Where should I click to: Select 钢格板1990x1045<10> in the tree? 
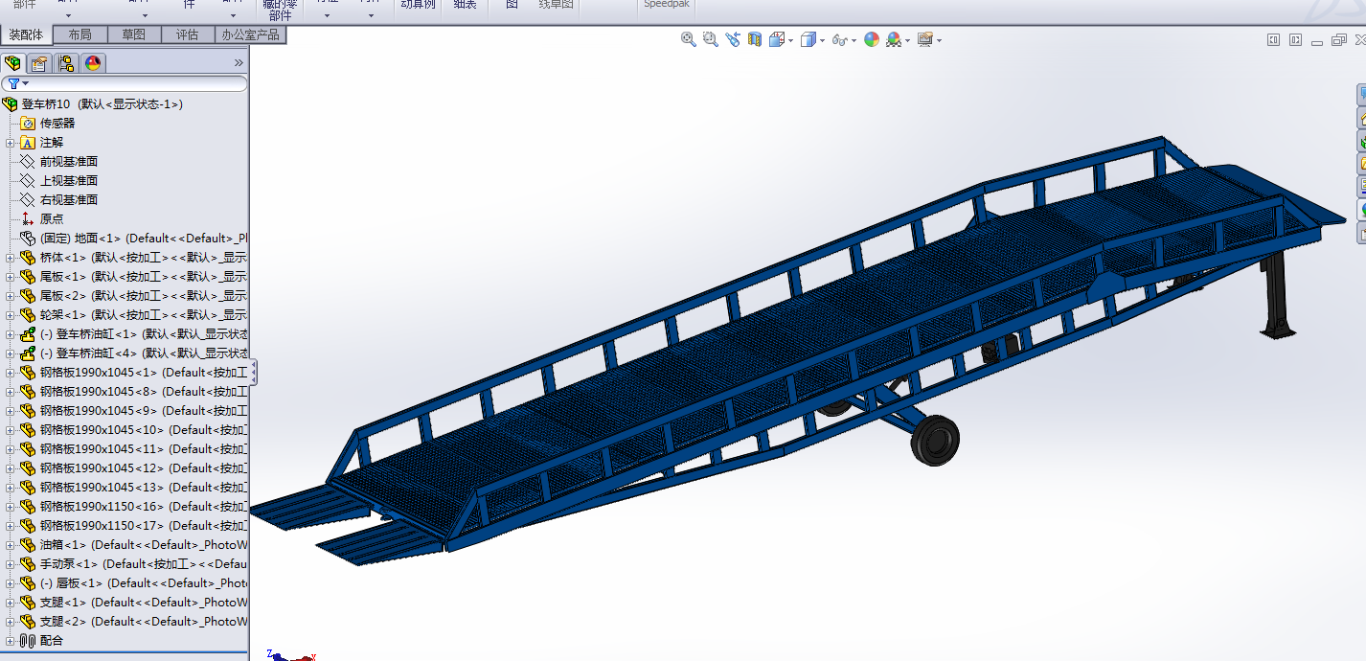point(133,429)
